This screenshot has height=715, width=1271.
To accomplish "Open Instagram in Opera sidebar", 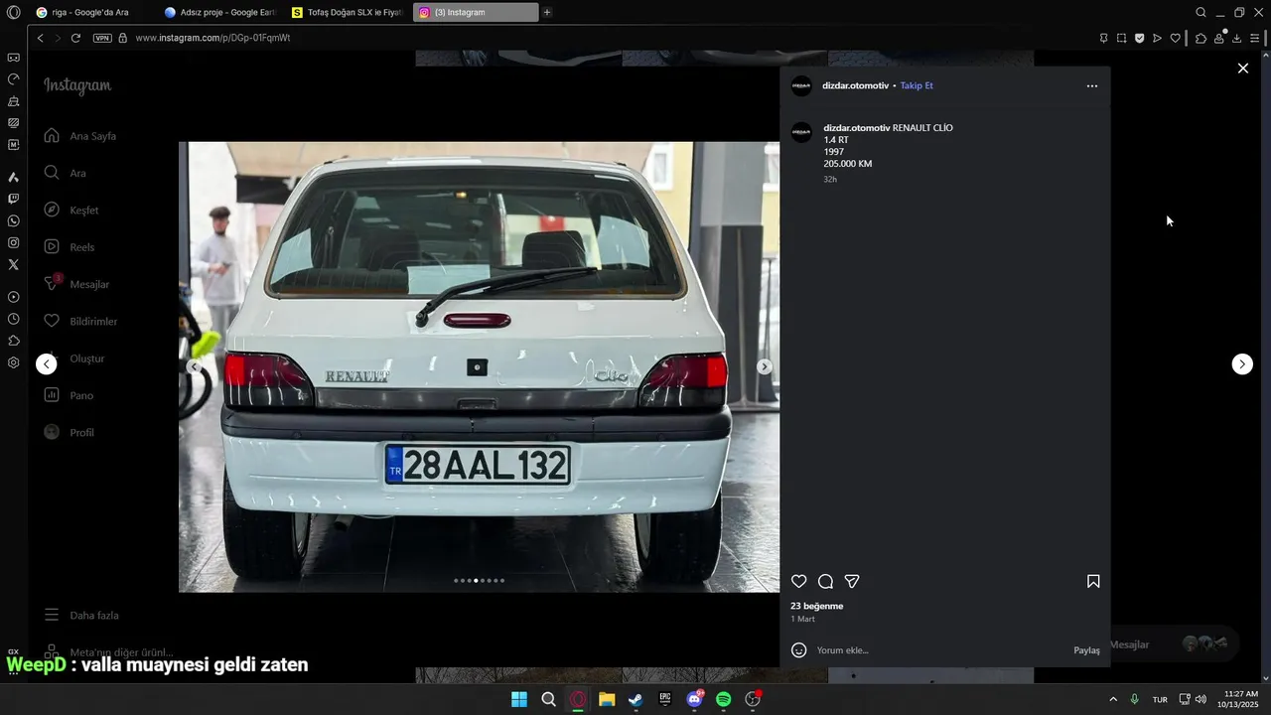I will [13, 242].
